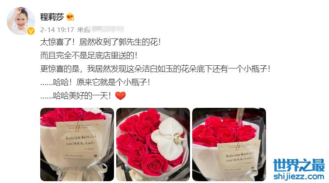Click the handwritten note card in third photo
The height and width of the screenshot is (183, 329).
click(239, 157)
